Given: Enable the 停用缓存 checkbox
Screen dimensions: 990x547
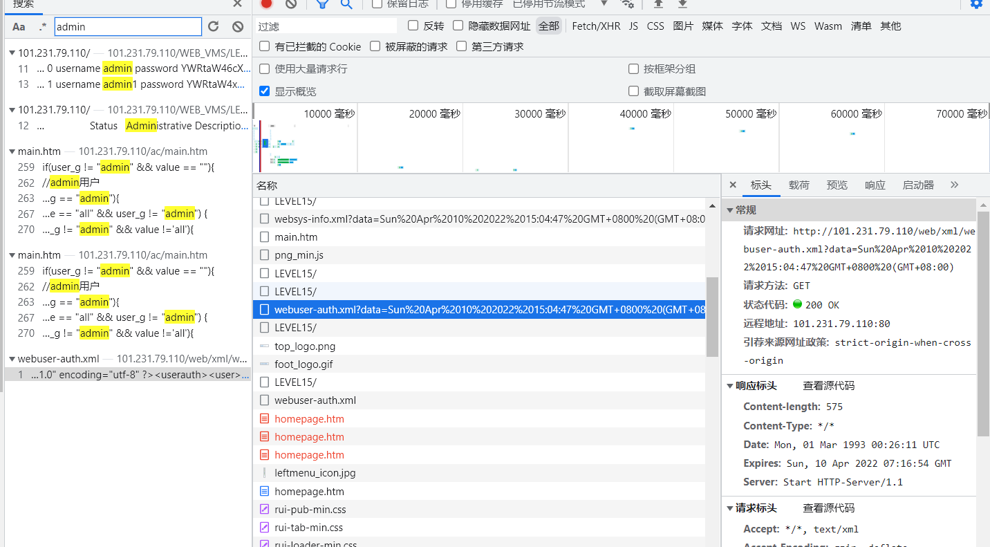Looking at the screenshot, I should [451, 3].
